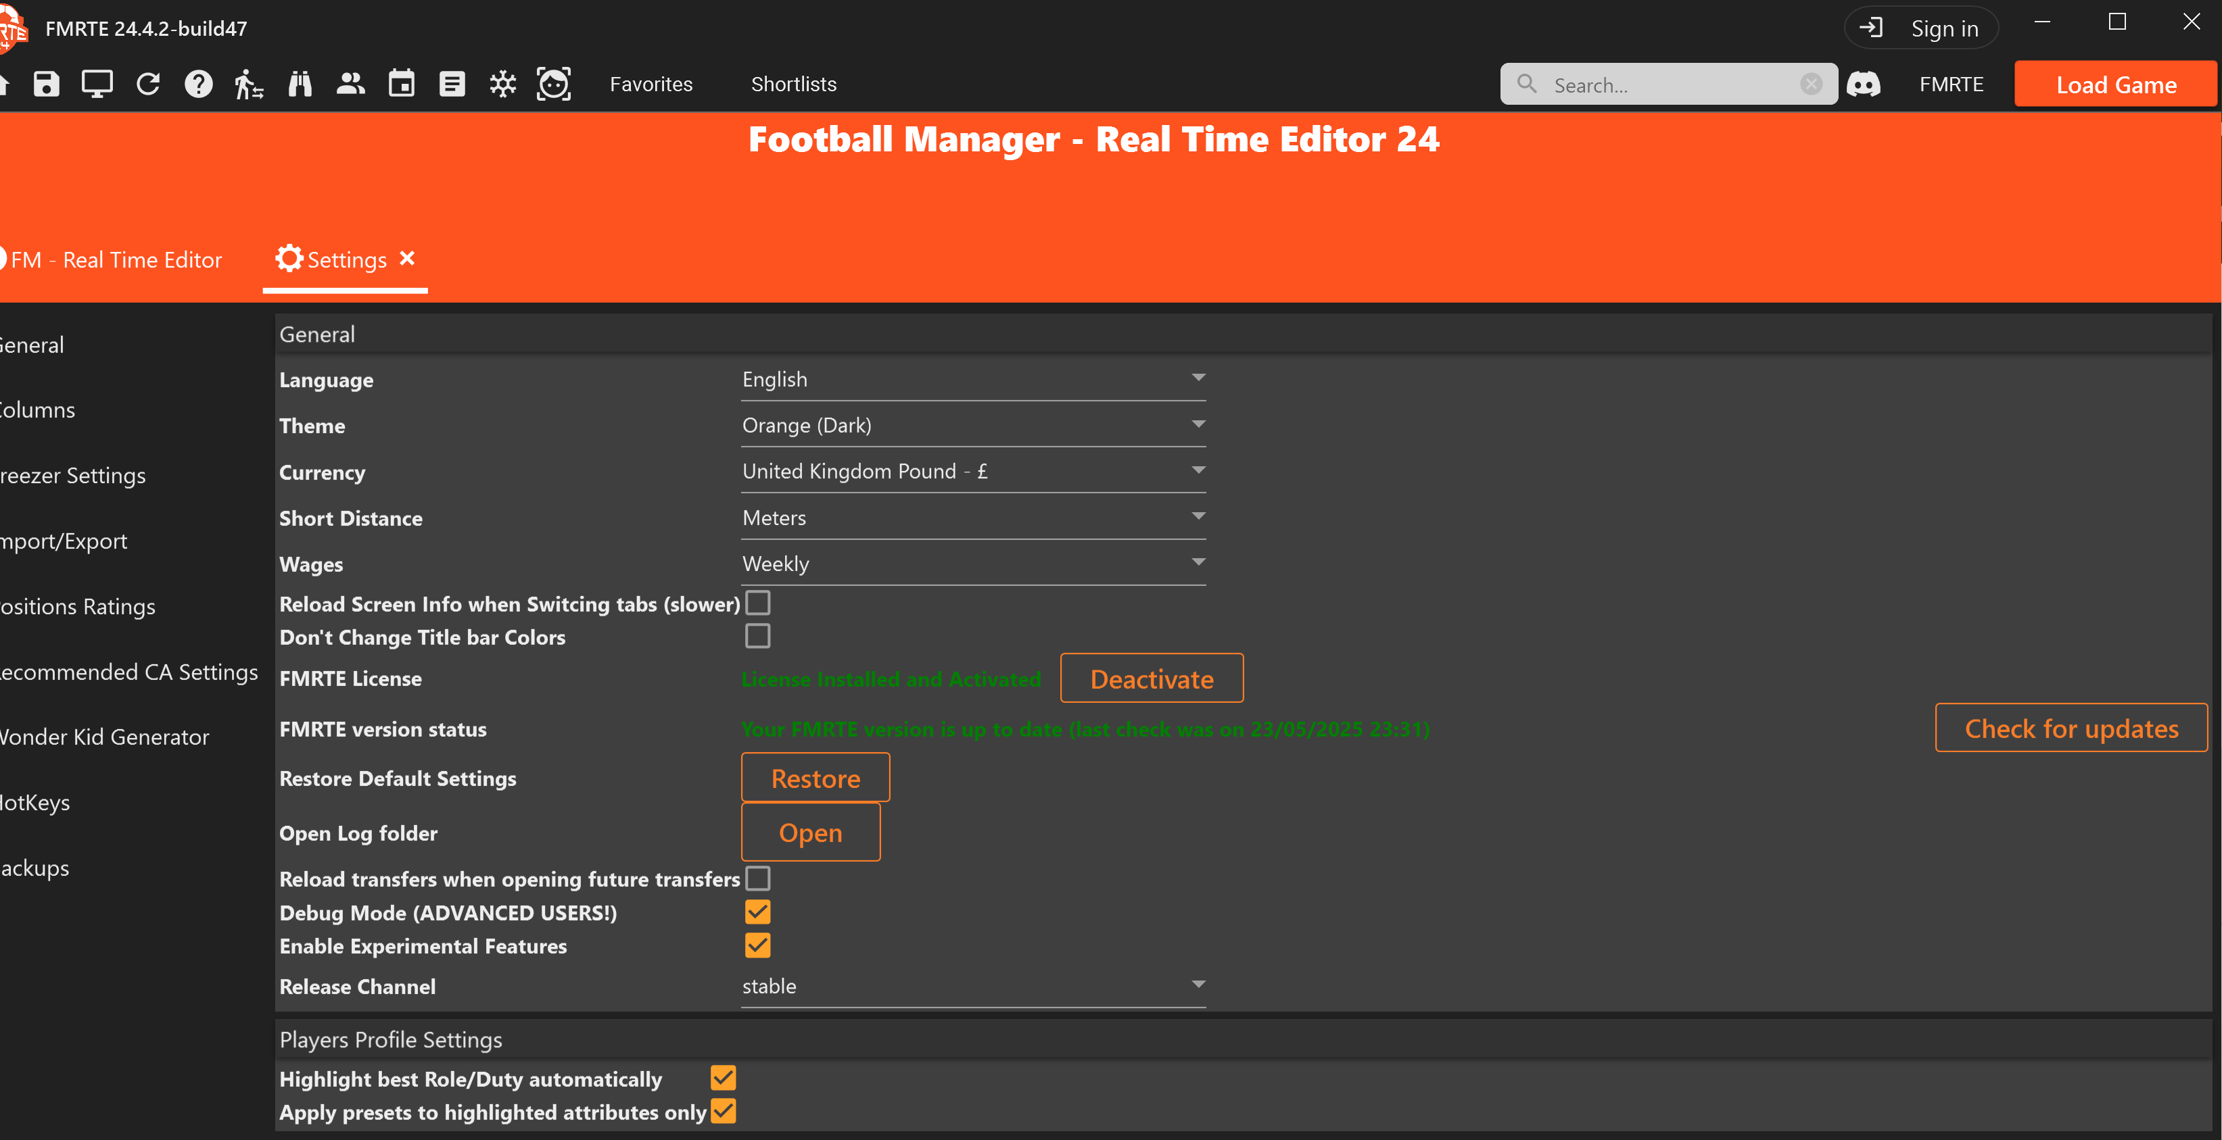Screen dimensions: 2222x1140
Task: Click the magnifier icon in search box
Action: [x=1527, y=84]
